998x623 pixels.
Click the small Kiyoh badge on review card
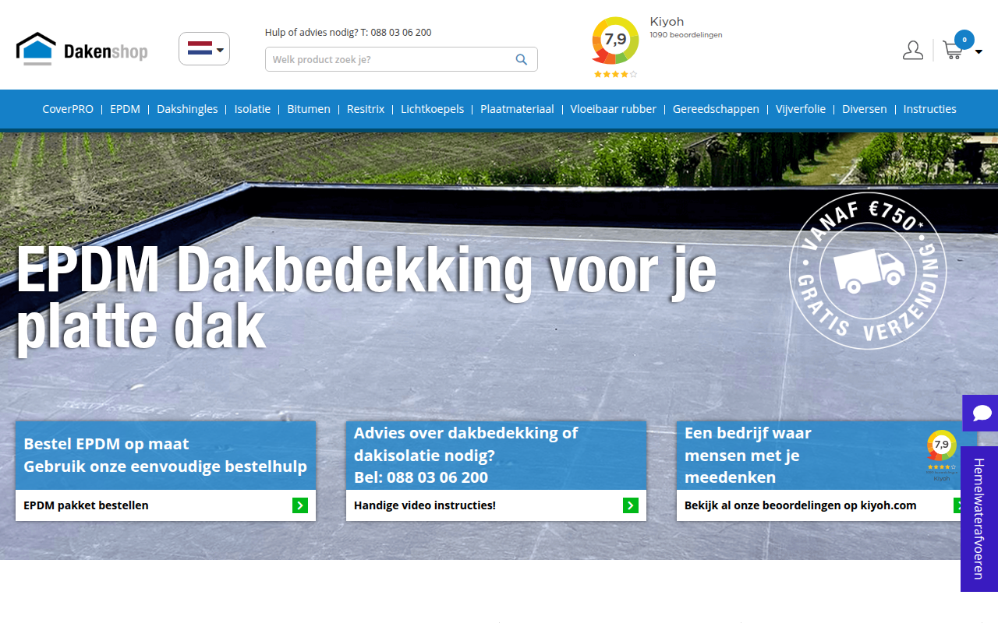942,456
